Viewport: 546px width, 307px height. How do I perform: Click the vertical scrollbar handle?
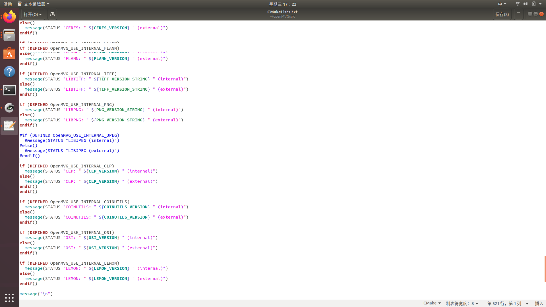pos(545,269)
